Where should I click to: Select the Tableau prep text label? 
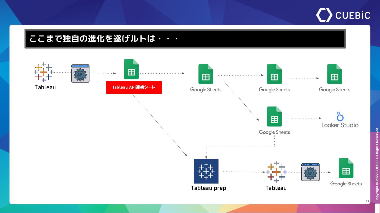click(208, 188)
